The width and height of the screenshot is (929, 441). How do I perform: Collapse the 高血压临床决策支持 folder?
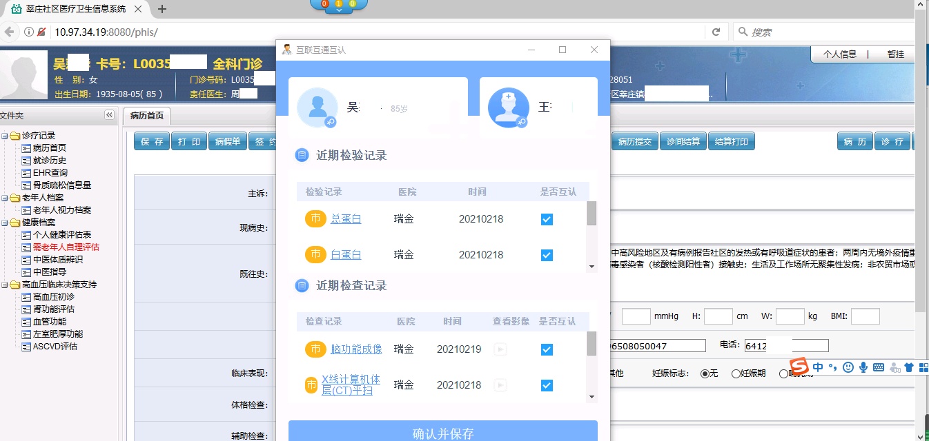click(x=6, y=285)
